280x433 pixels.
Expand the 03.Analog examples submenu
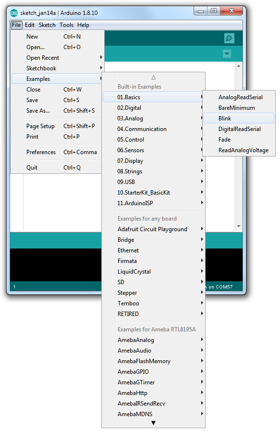[153, 118]
